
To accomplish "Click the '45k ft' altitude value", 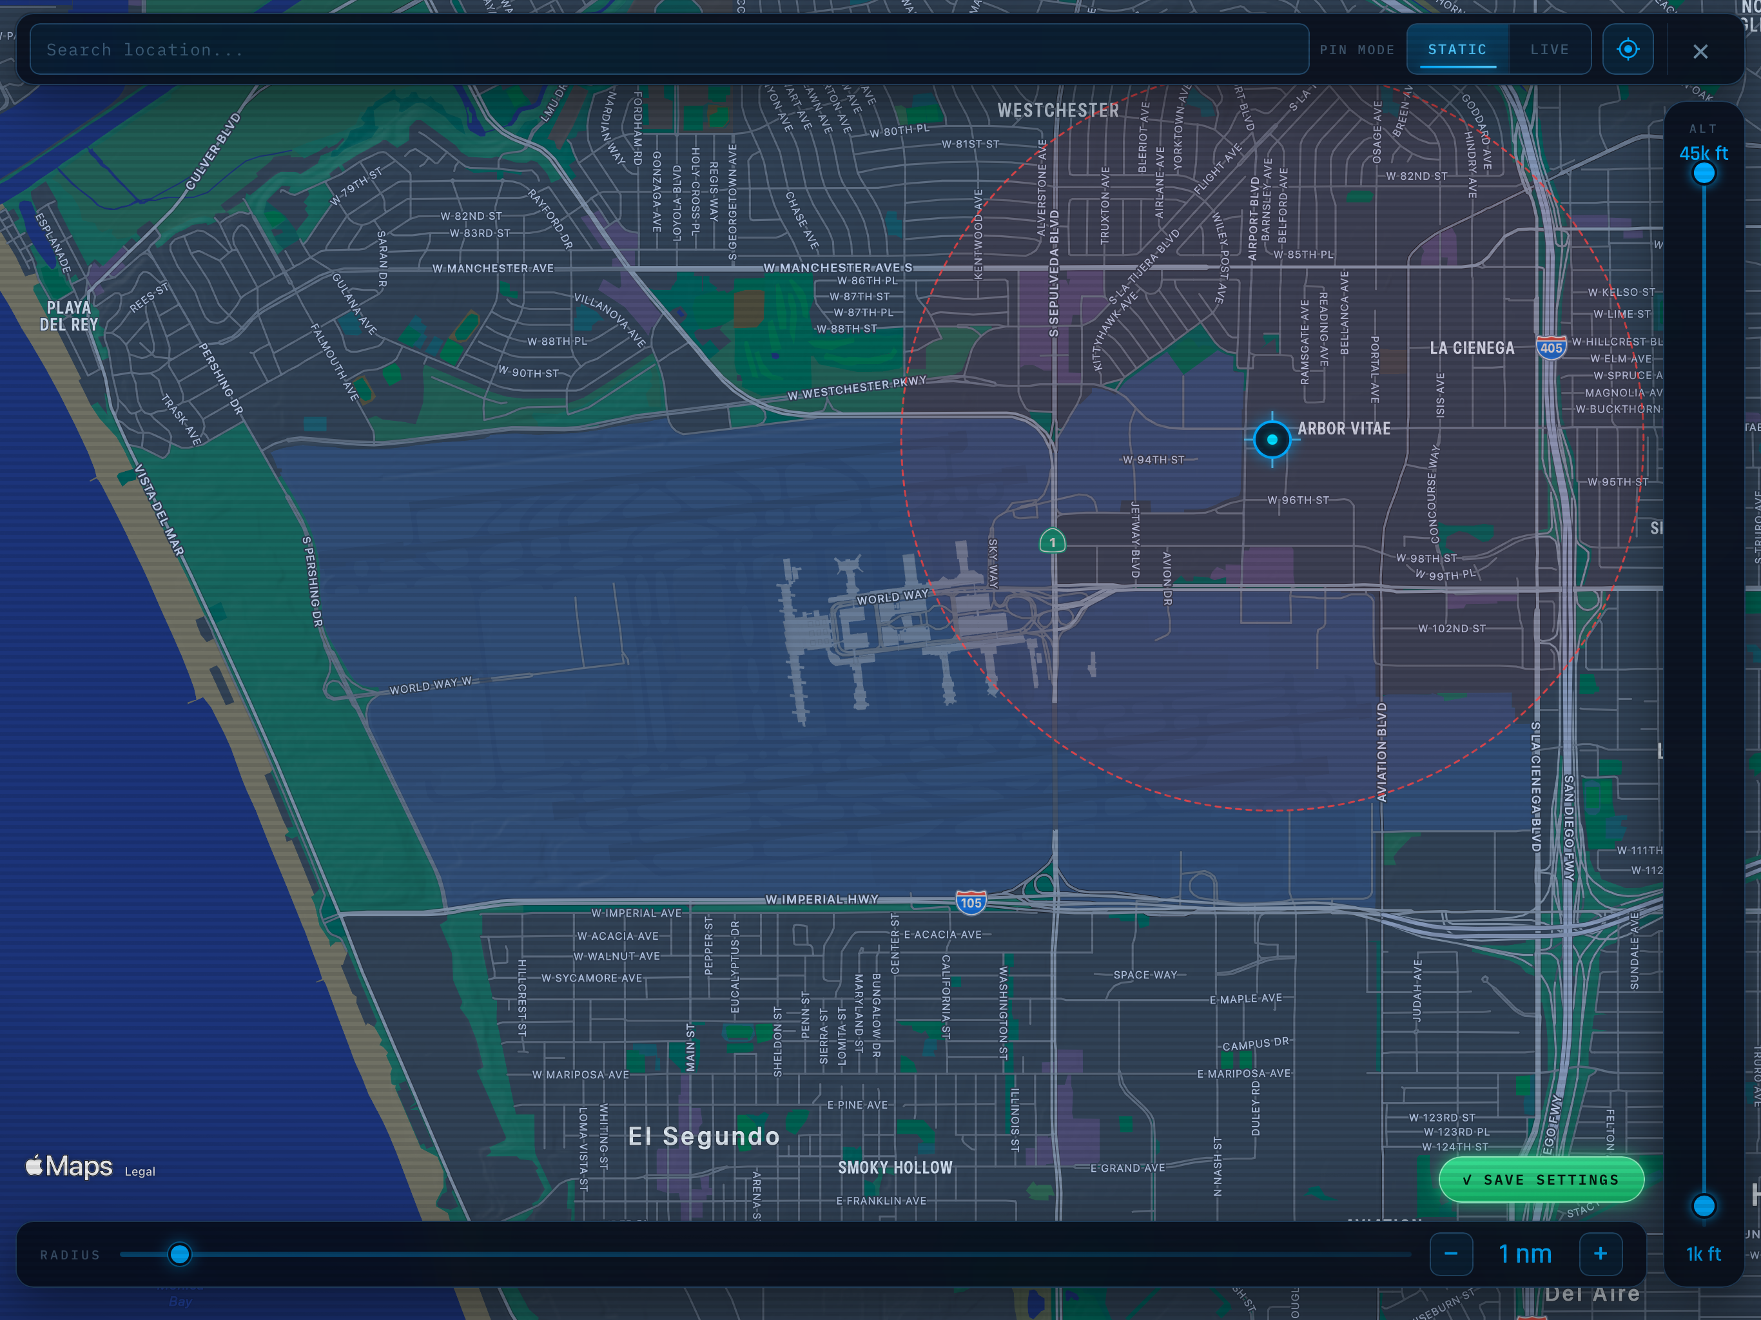I will tap(1704, 153).
